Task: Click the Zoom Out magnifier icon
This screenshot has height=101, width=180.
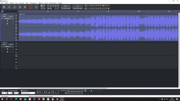Action: 51,6
